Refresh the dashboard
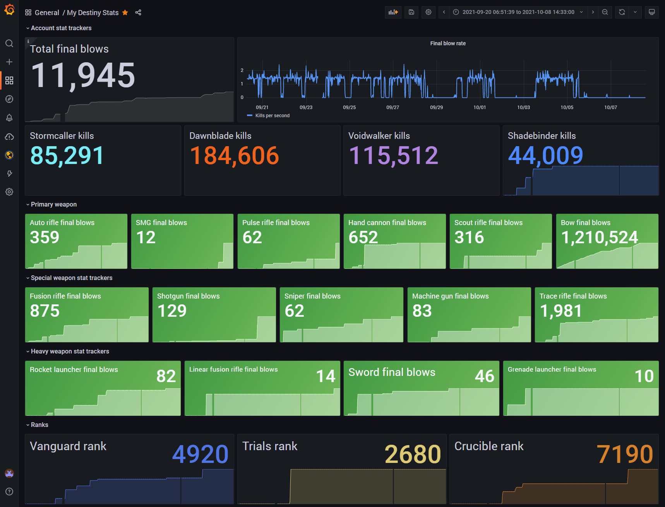This screenshot has width=665, height=507. point(622,12)
